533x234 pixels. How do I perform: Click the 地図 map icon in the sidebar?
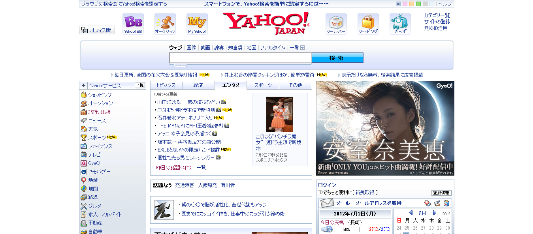coord(84,189)
